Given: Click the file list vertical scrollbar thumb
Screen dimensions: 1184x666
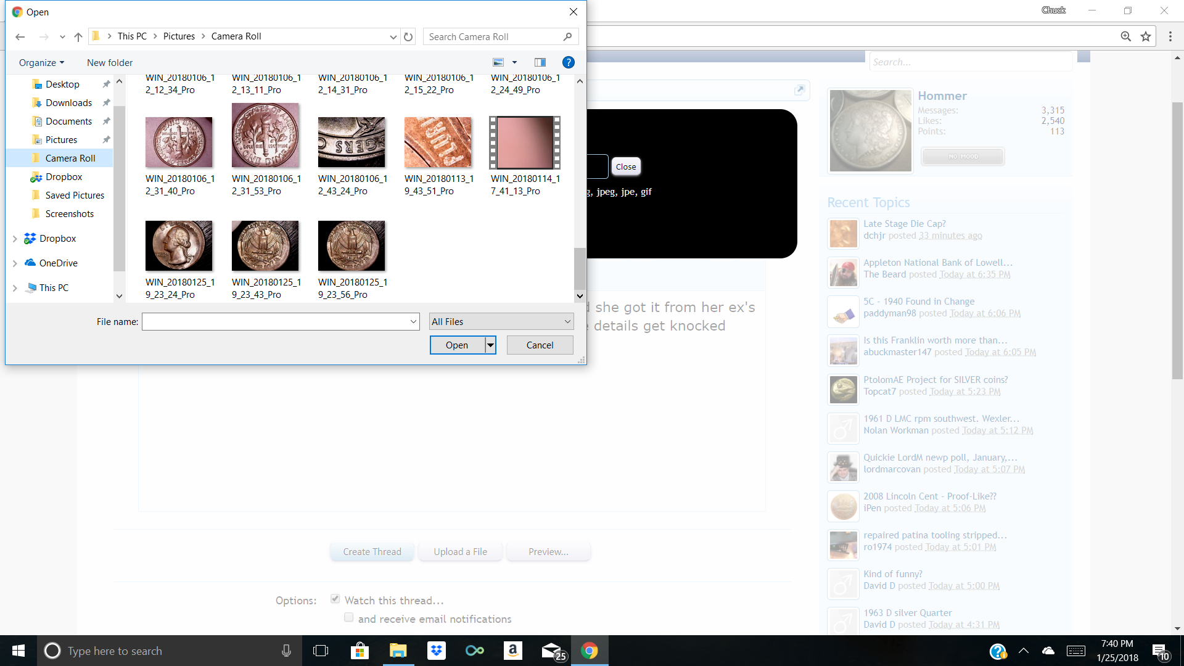Looking at the screenshot, I should click(580, 268).
